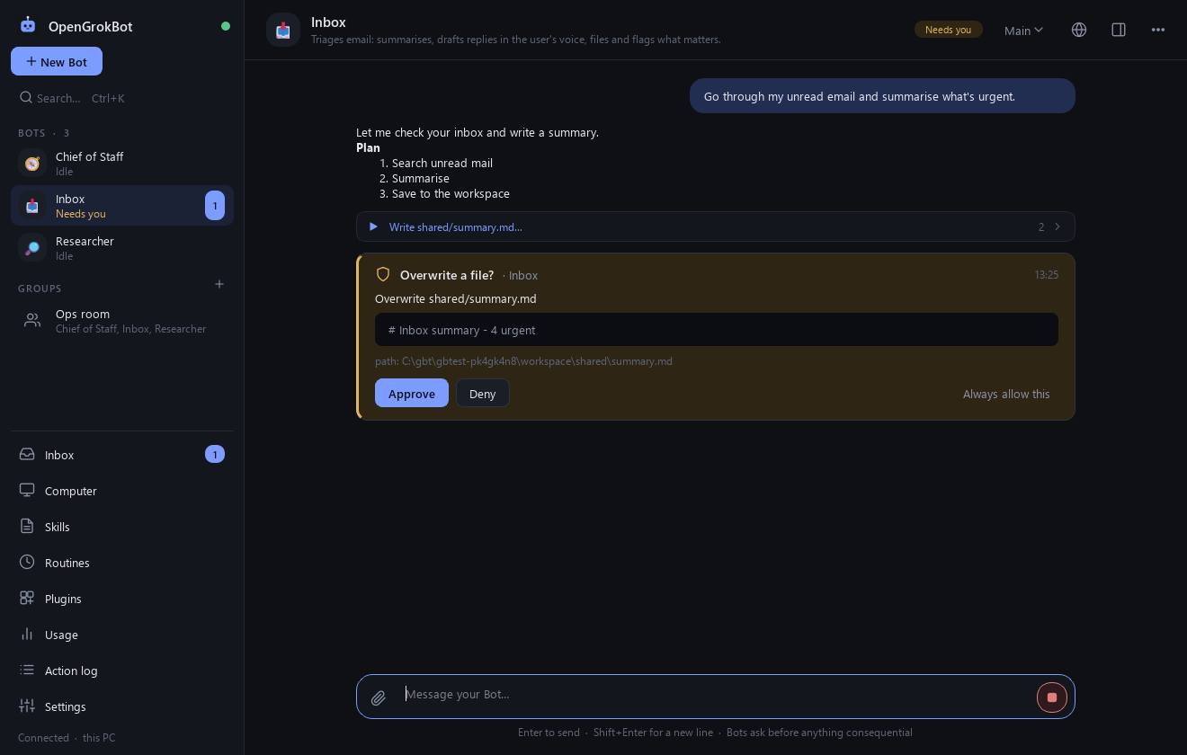Focus the Message your Bot input

[x=716, y=694]
